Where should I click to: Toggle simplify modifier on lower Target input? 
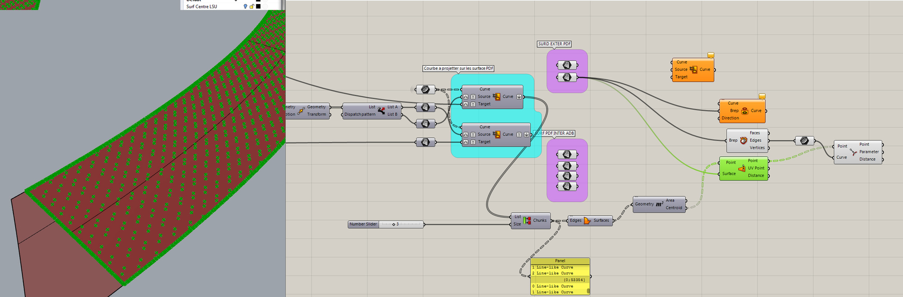tap(473, 142)
